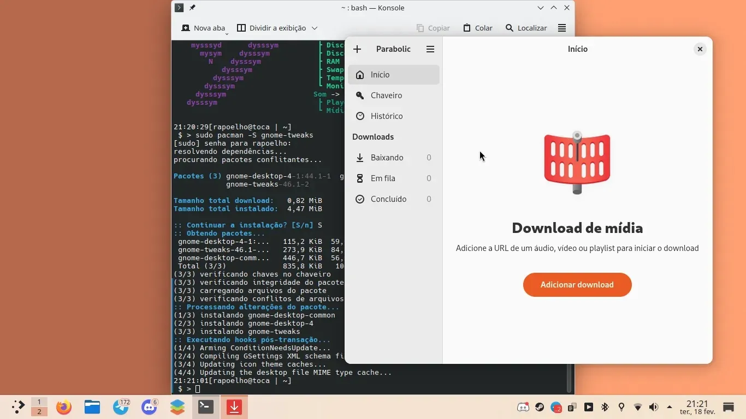Open Parabolic's hamburger main menu
Screen dimensions: 746x419
[x=430, y=49]
